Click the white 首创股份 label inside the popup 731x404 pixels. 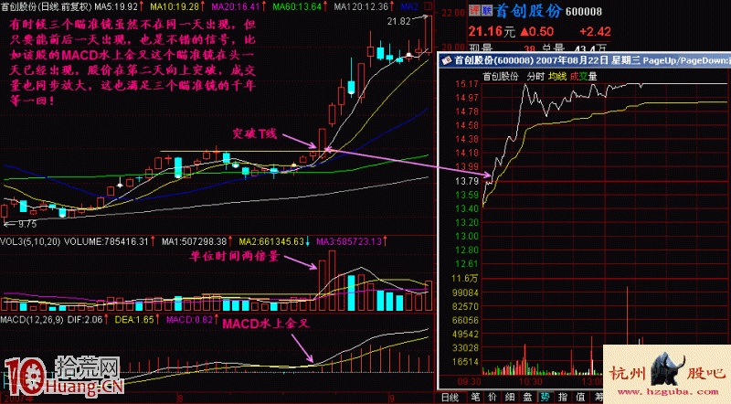coord(501,76)
